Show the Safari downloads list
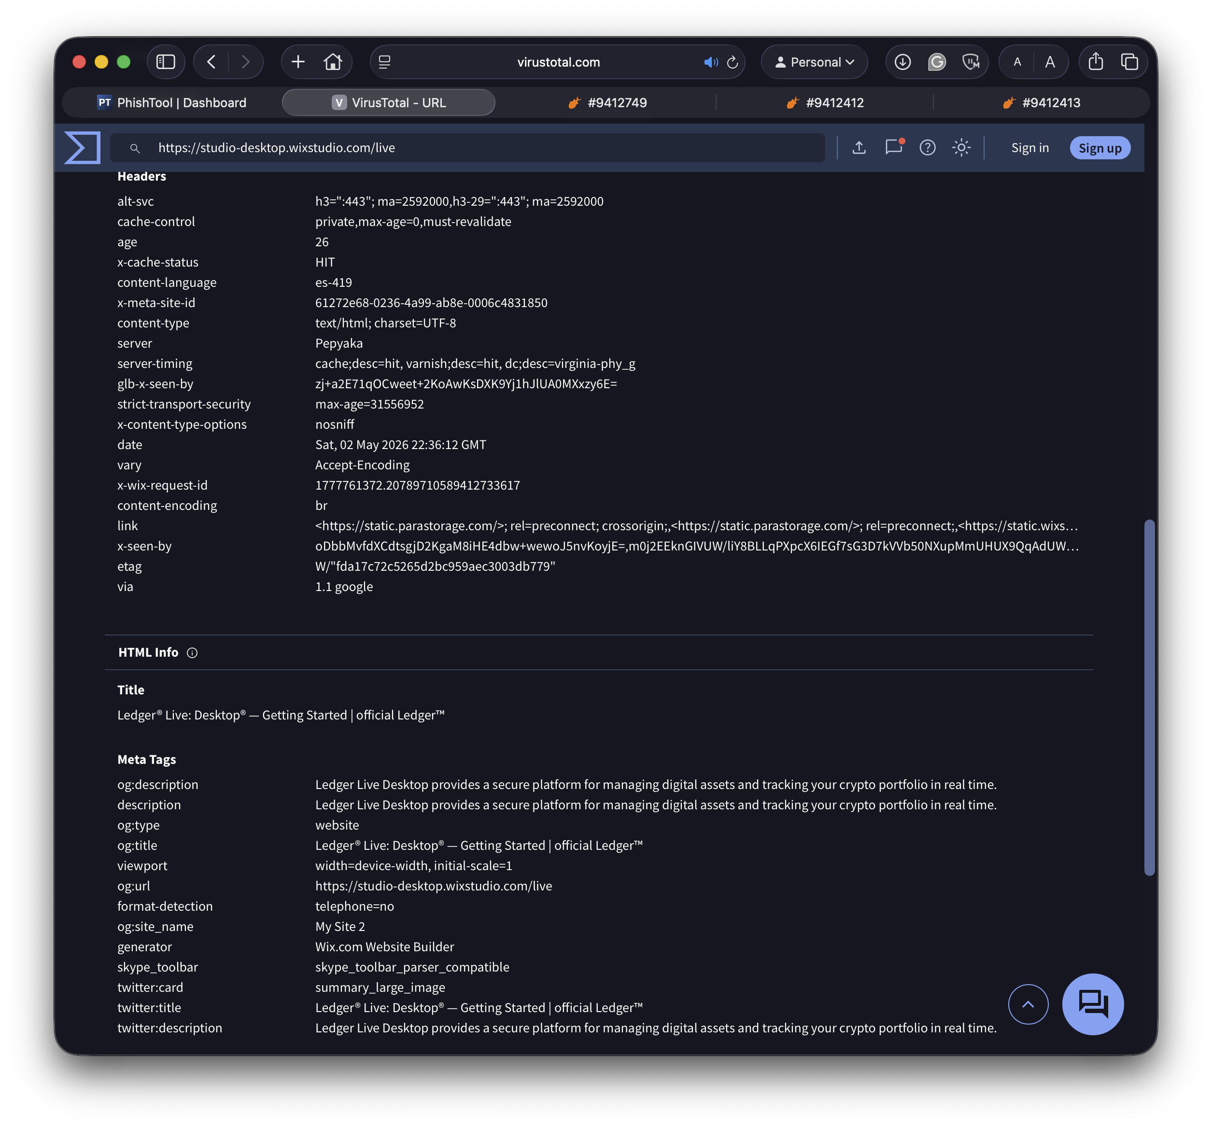1212x1127 pixels. (903, 61)
